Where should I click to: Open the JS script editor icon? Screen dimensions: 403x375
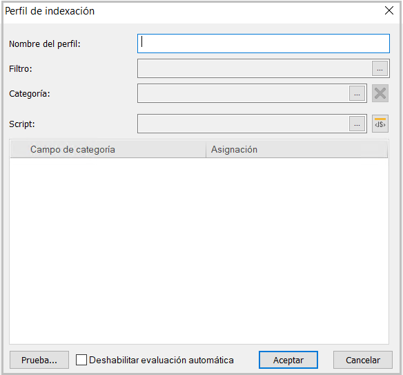[380, 124]
